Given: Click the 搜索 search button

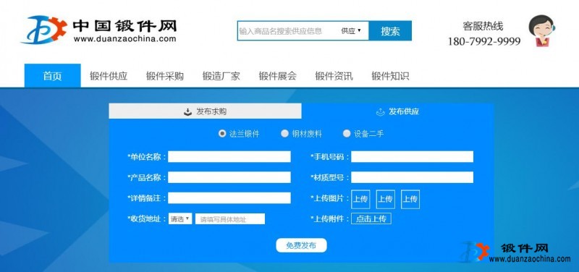Looking at the screenshot, I should (390, 30).
